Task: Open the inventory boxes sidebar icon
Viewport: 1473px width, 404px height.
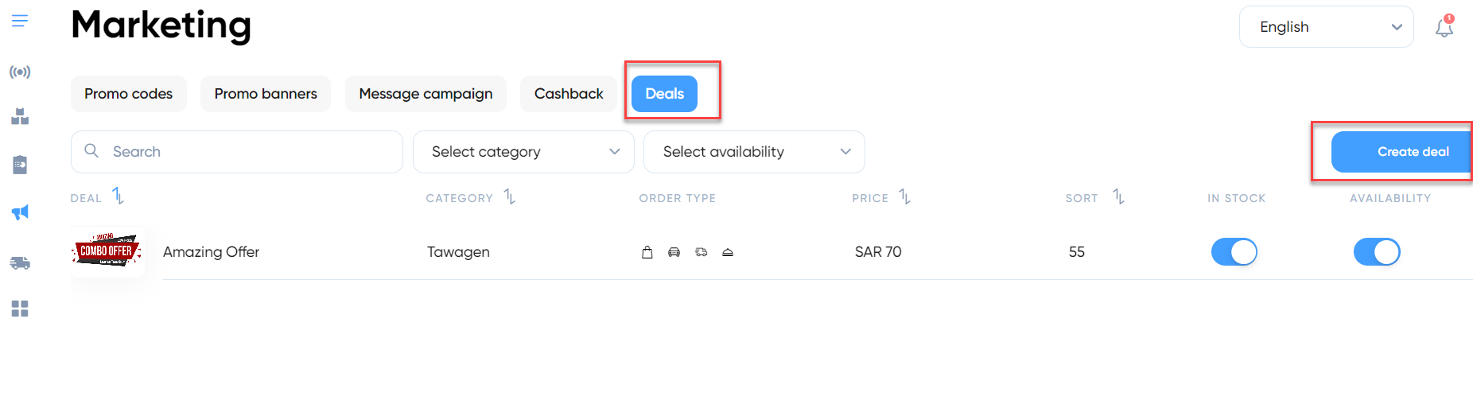Action: click(x=20, y=117)
